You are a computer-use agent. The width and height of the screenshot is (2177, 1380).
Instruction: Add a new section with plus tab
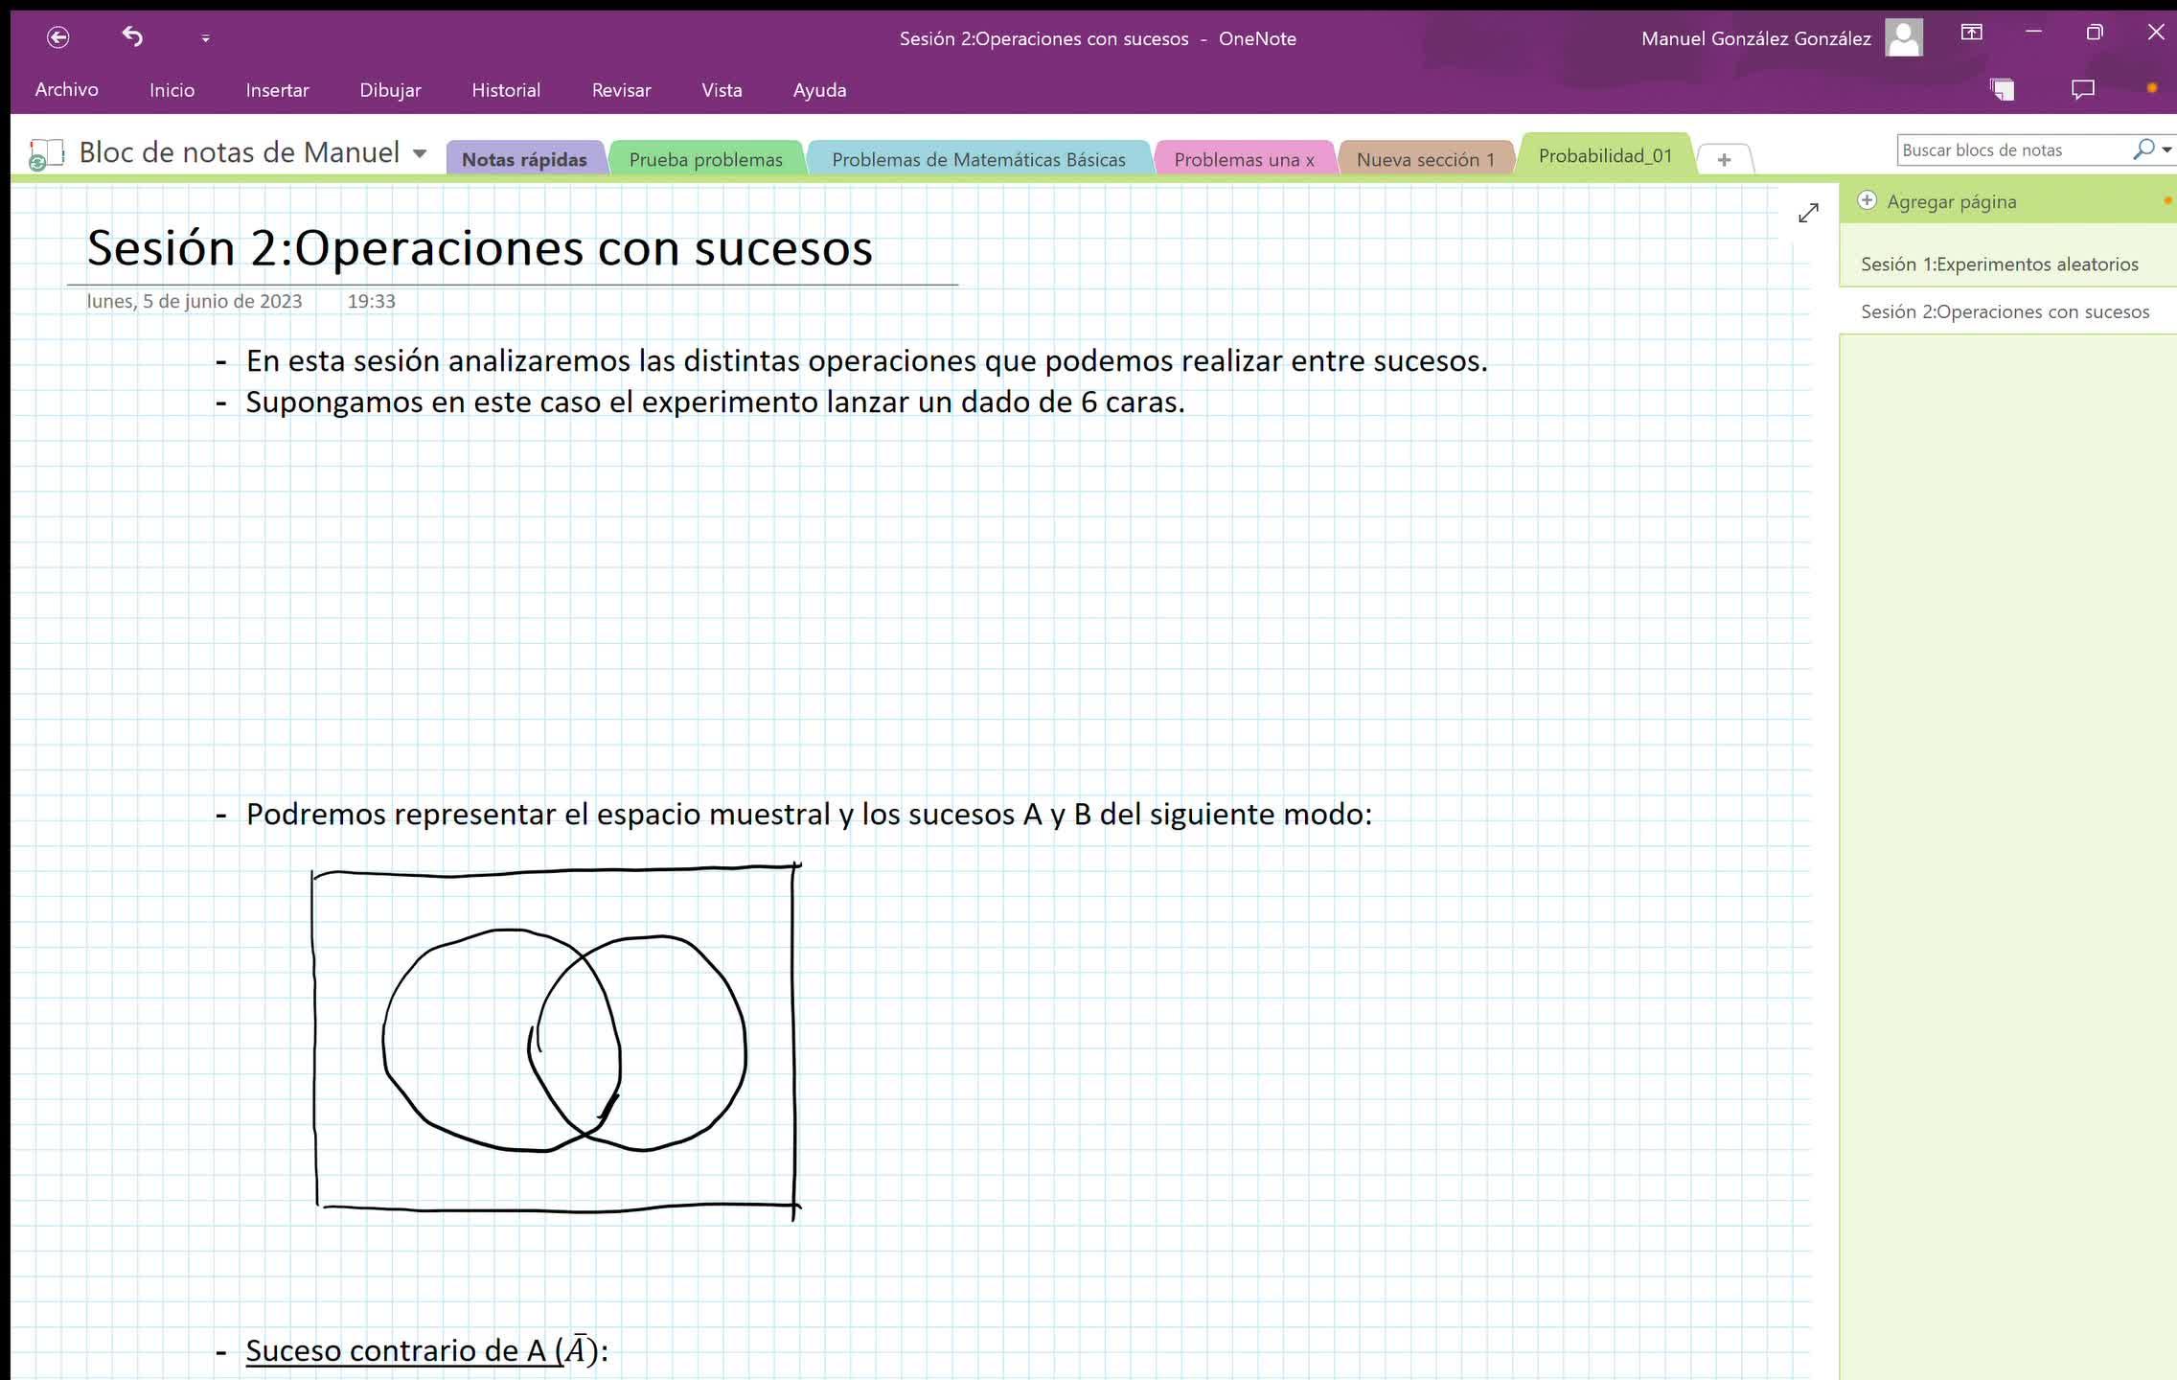pyautogui.click(x=1724, y=160)
